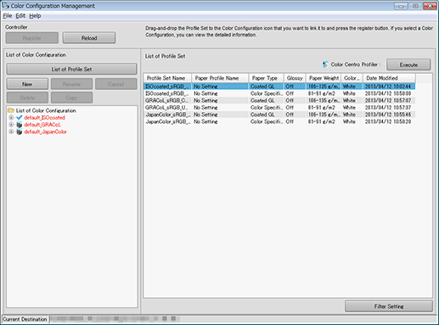Expand the default_JapanColor tree node
This screenshot has width=439, height=325.
click(11, 132)
